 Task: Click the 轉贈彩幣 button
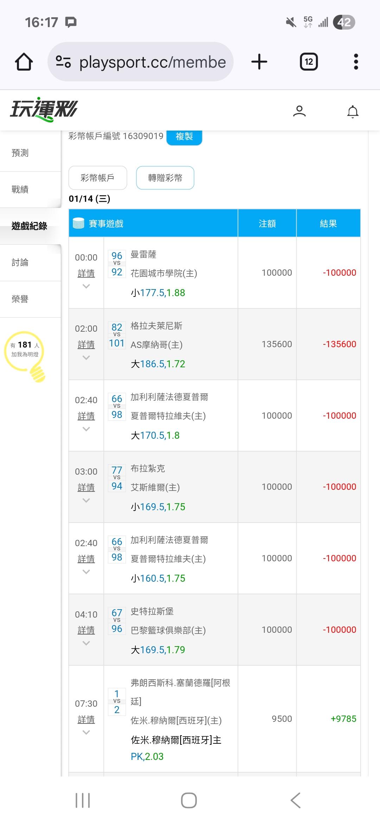coord(165,178)
